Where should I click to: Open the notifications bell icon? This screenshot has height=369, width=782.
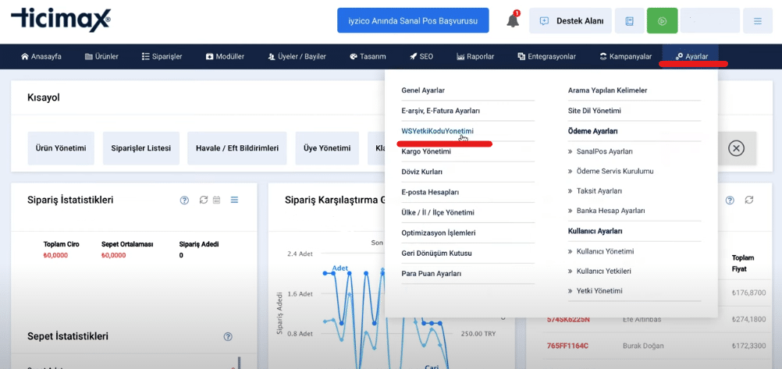click(x=513, y=21)
